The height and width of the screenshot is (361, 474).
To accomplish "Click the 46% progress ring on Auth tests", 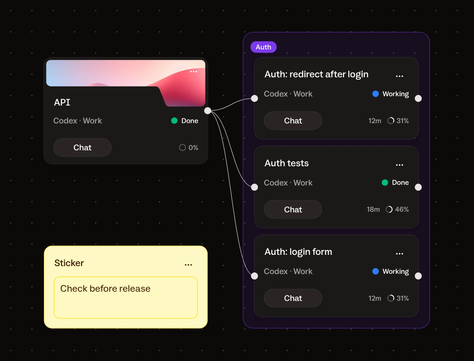I will (x=389, y=209).
